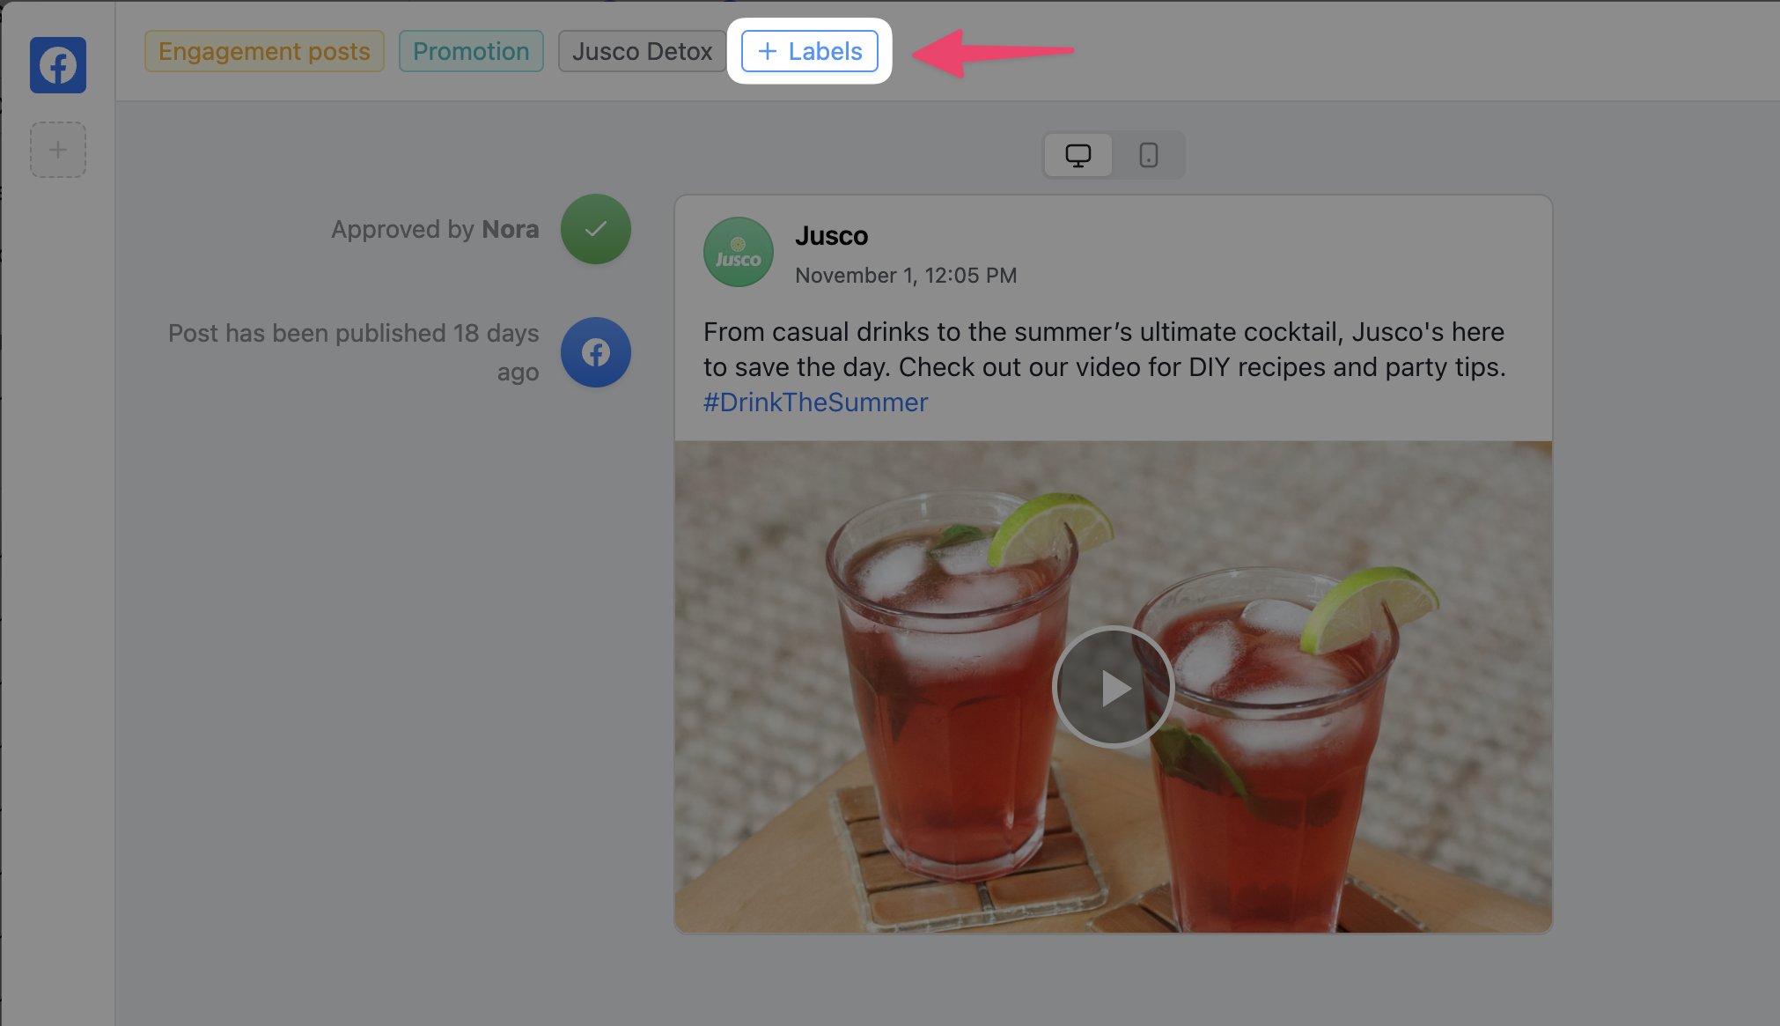The height and width of the screenshot is (1026, 1780).
Task: Click the Engagement posts label
Action: coord(264,51)
